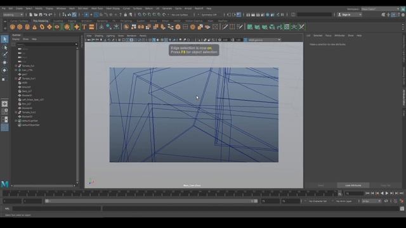Select by component type mask icon
This screenshot has width=406, height=228.
(74, 15)
